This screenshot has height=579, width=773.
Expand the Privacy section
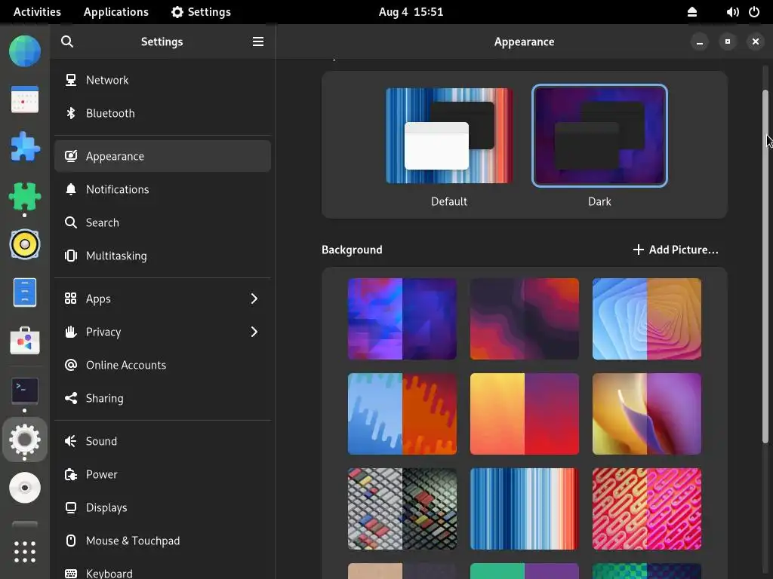pos(163,332)
